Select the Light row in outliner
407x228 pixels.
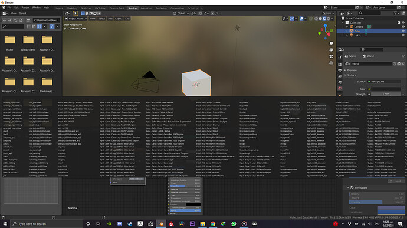[x=371, y=35]
